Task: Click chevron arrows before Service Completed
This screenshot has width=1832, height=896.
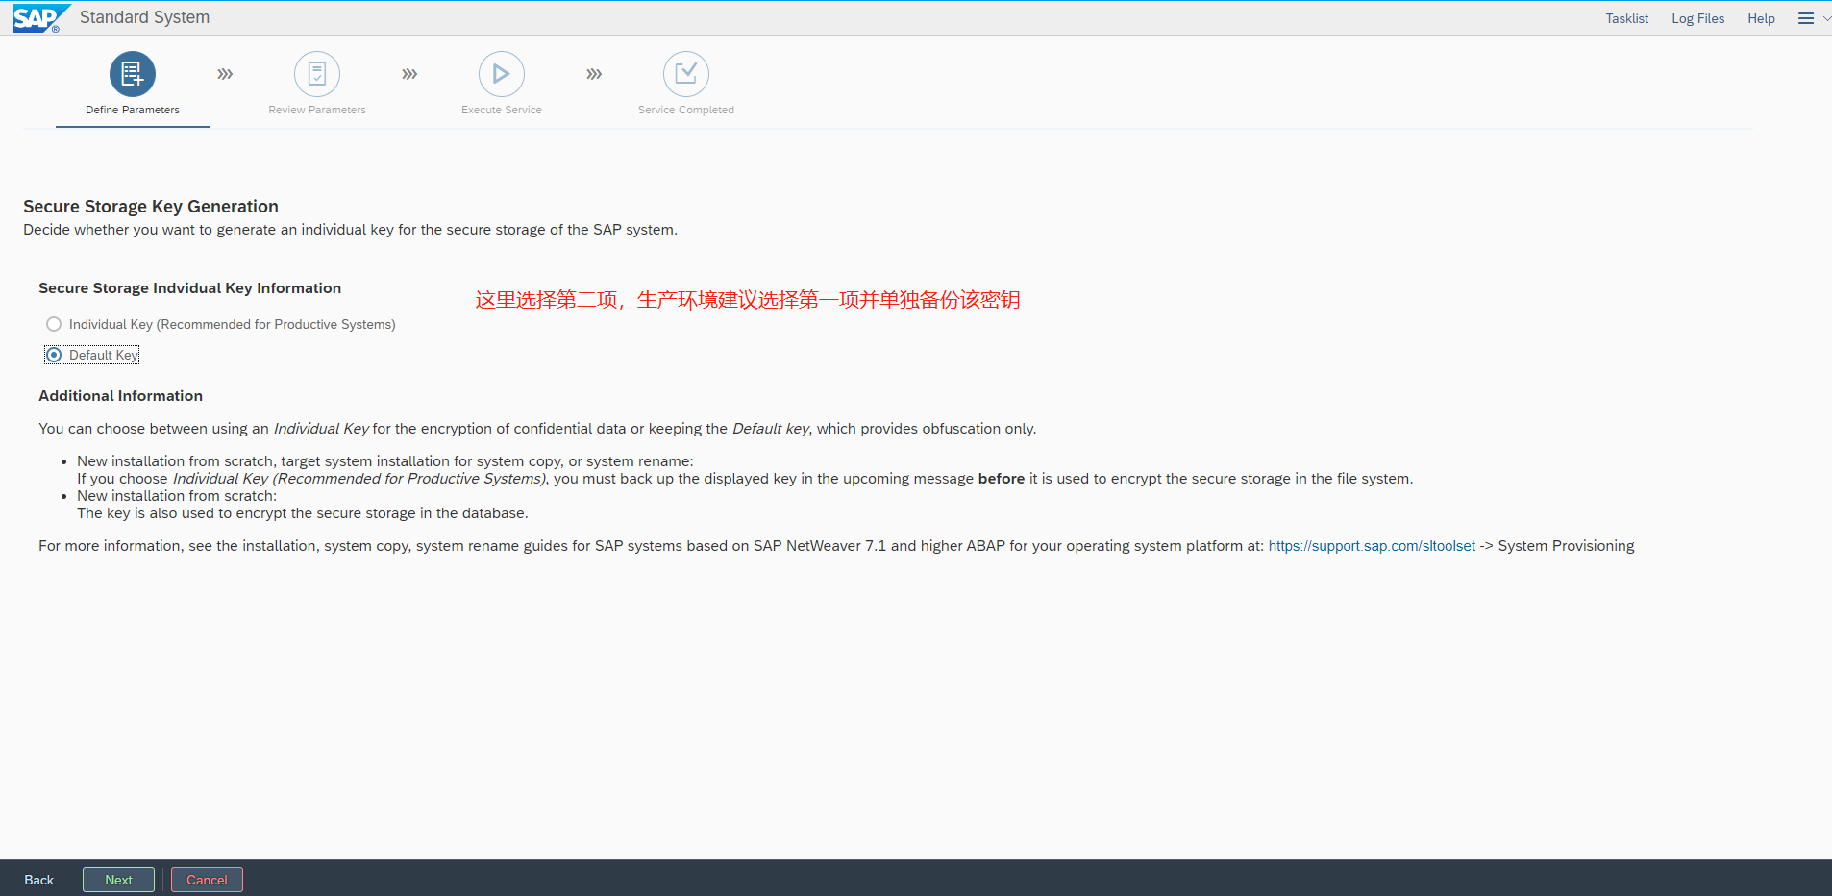Action: point(594,74)
